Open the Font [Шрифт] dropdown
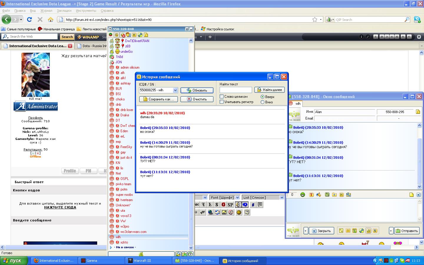 [237, 197]
